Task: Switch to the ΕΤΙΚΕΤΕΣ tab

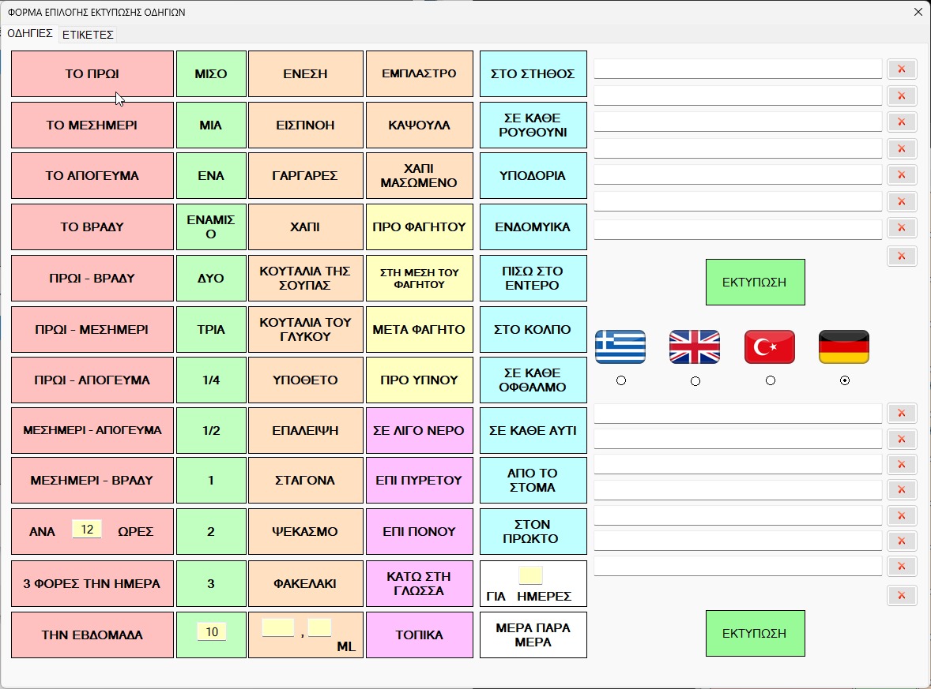Action: click(x=88, y=35)
